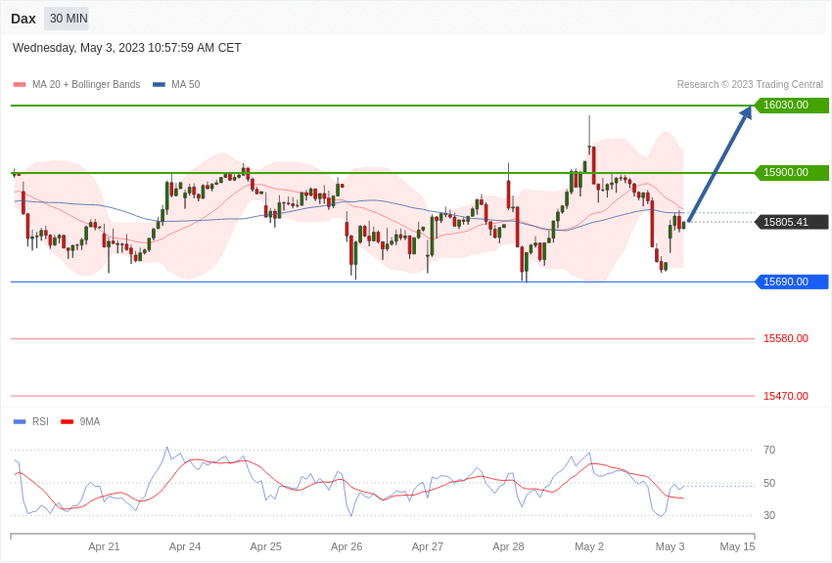
Task: Click the RSI blue legend swatch
Action: tap(20, 421)
